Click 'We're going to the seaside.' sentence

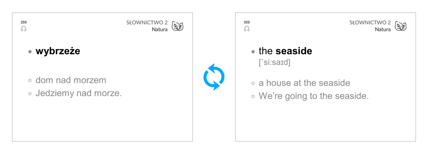click(x=314, y=96)
